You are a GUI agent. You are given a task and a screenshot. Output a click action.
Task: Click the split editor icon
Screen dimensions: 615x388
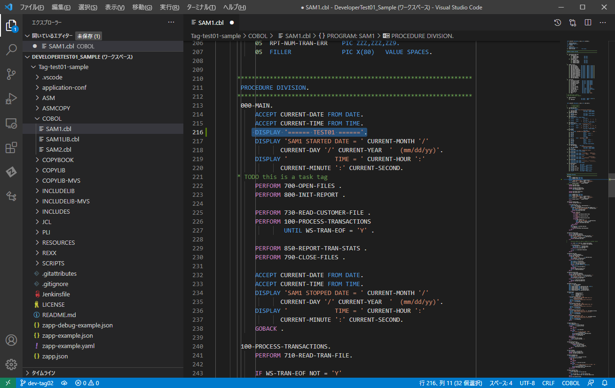588,23
